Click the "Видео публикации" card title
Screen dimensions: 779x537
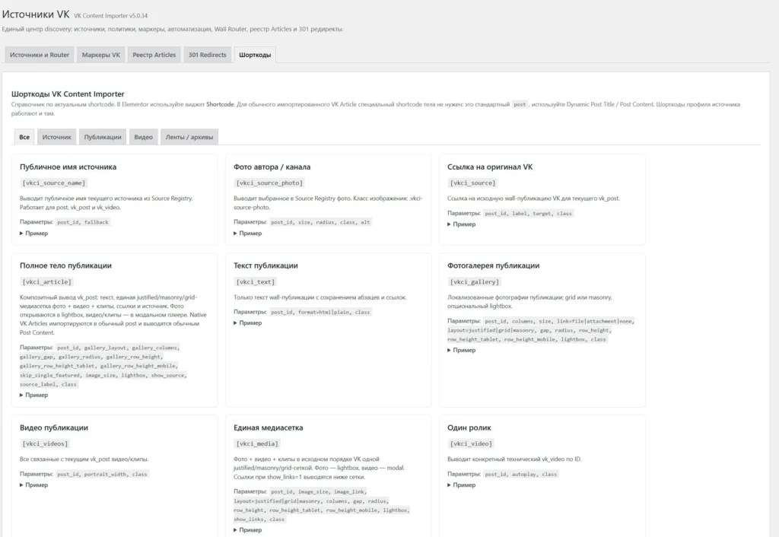tap(54, 427)
